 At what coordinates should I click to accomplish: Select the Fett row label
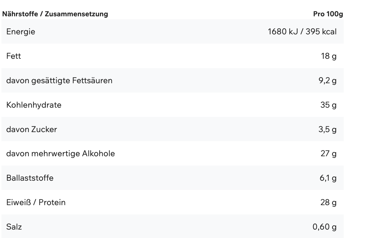tap(14, 56)
